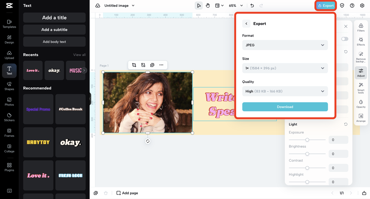Viewport: 370px width, 199px height.
Task: Go back from Export panel
Action: 246,24
